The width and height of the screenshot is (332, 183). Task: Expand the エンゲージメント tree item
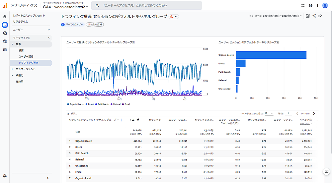13,69
